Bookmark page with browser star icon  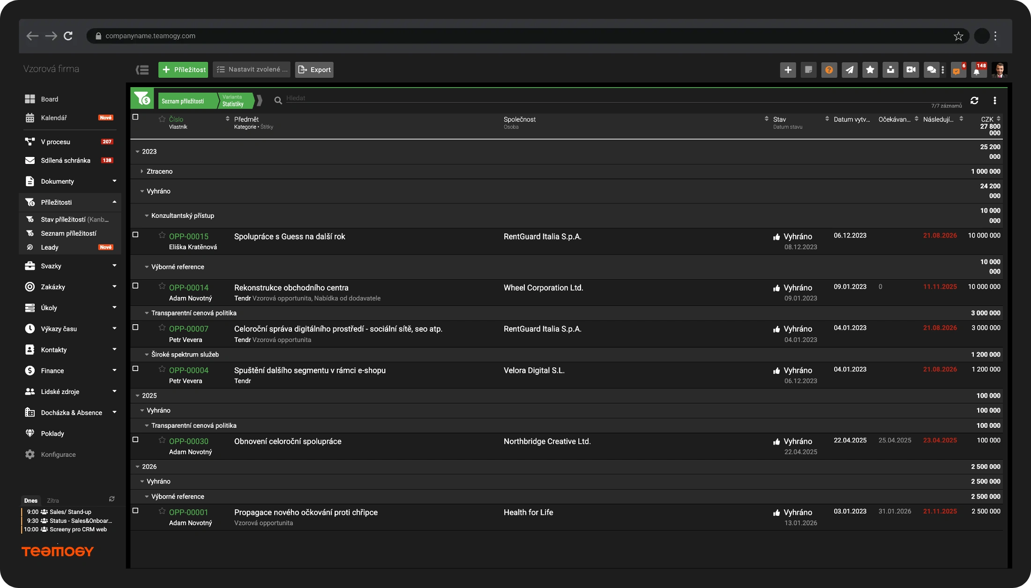coord(958,36)
